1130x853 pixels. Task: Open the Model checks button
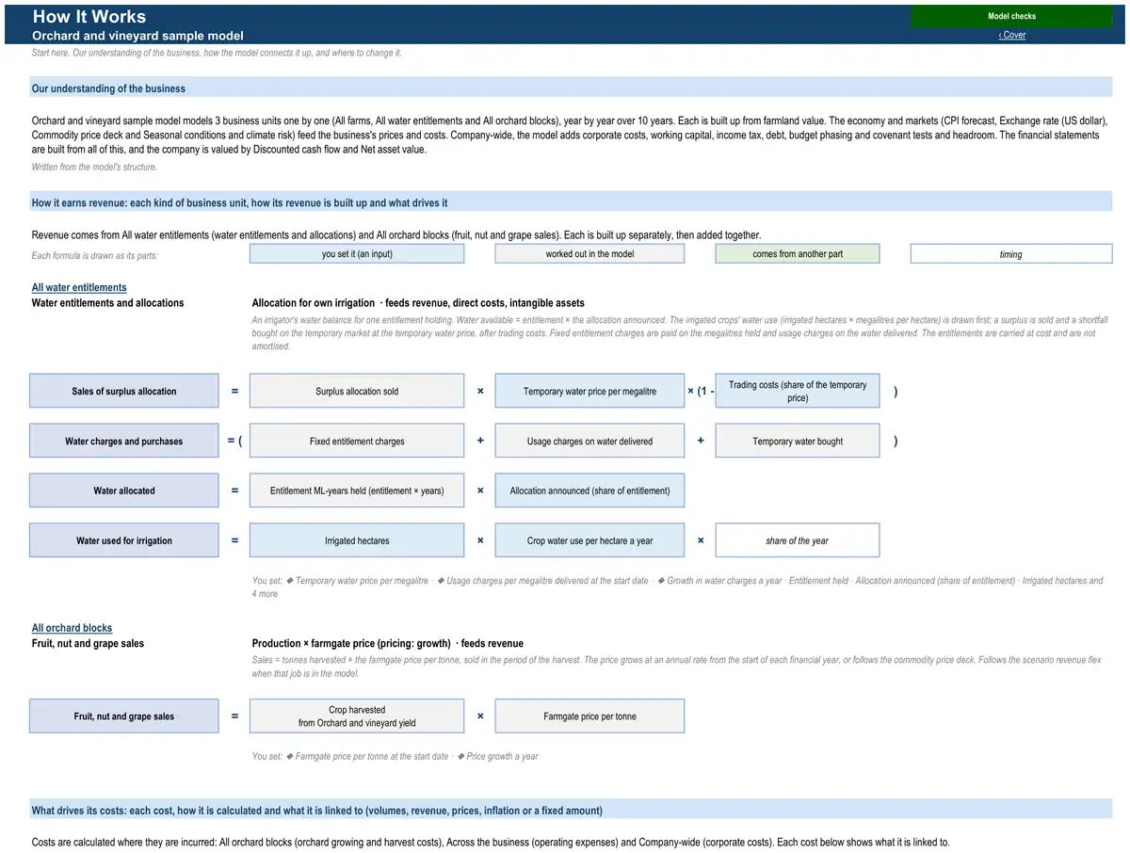pos(1011,16)
